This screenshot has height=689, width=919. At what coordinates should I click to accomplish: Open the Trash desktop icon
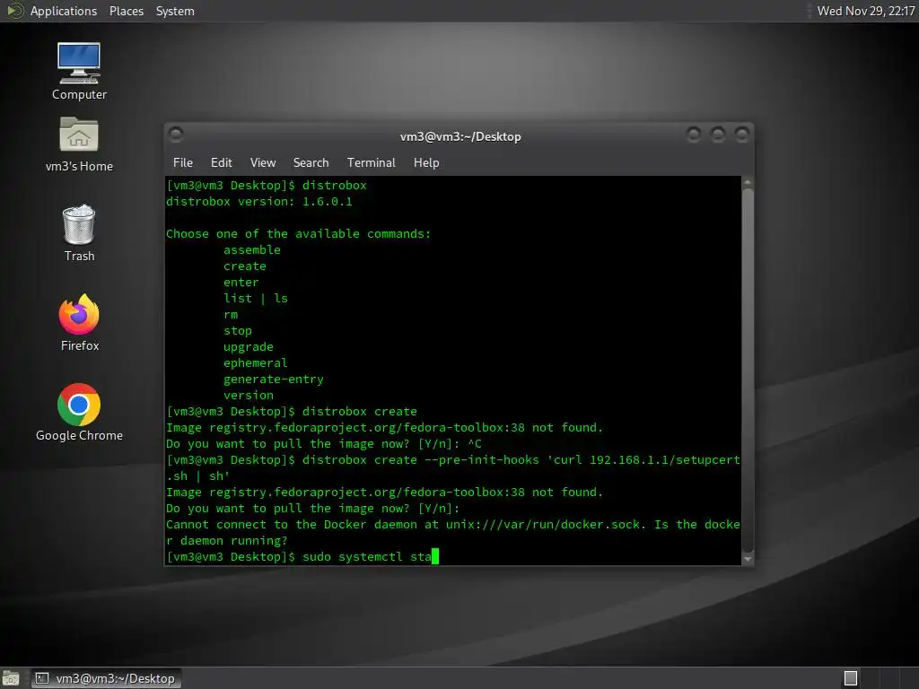79,232
